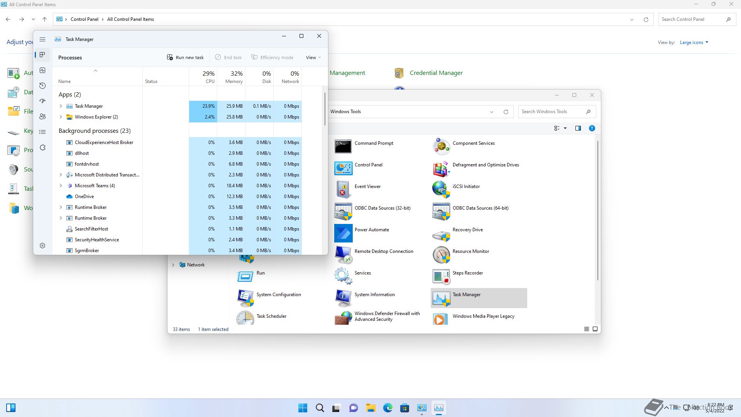Click Search Windows Tools field
Image resolution: width=741 pixels, height=417 pixels.
pyautogui.click(x=557, y=112)
